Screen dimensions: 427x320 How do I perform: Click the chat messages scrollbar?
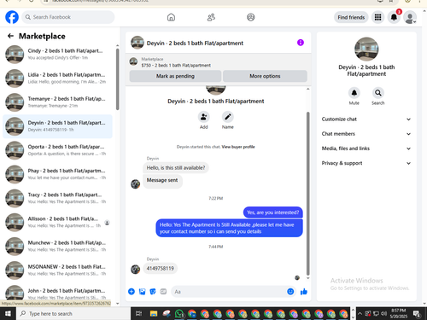(307, 194)
